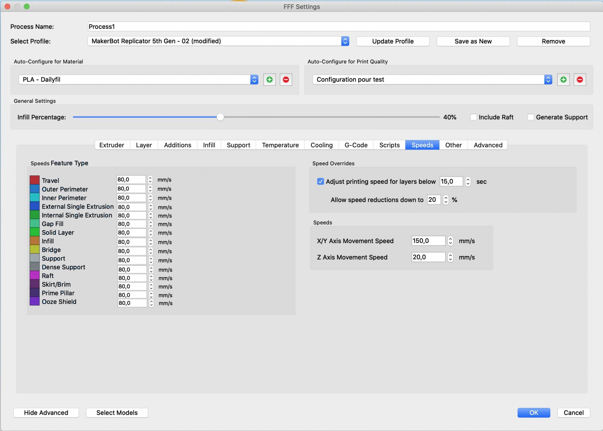Click green plus icon beside print quality

563,79
